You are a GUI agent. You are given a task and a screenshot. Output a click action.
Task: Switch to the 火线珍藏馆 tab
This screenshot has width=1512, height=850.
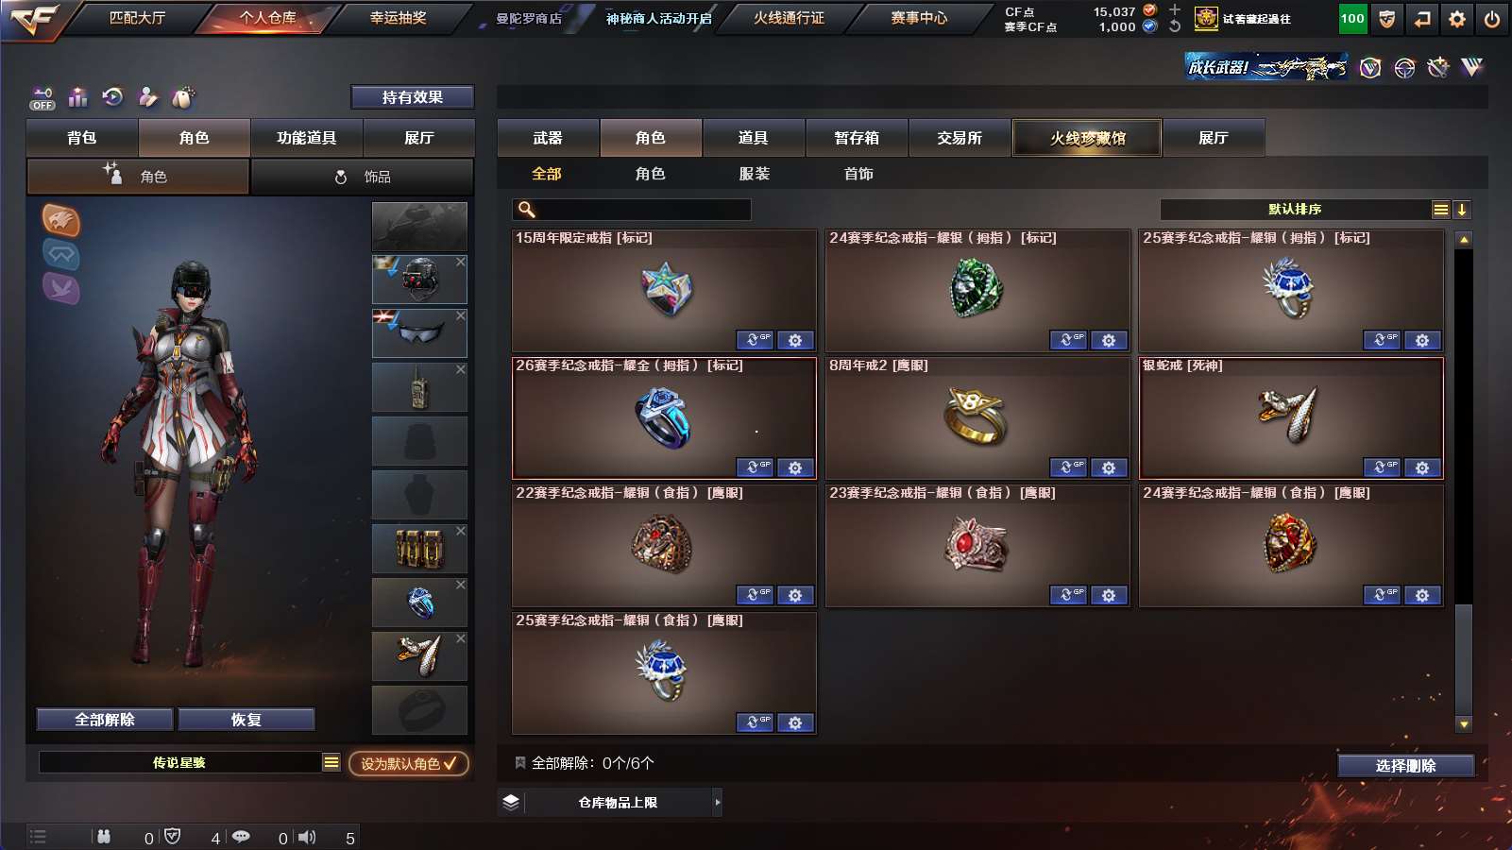(1087, 138)
